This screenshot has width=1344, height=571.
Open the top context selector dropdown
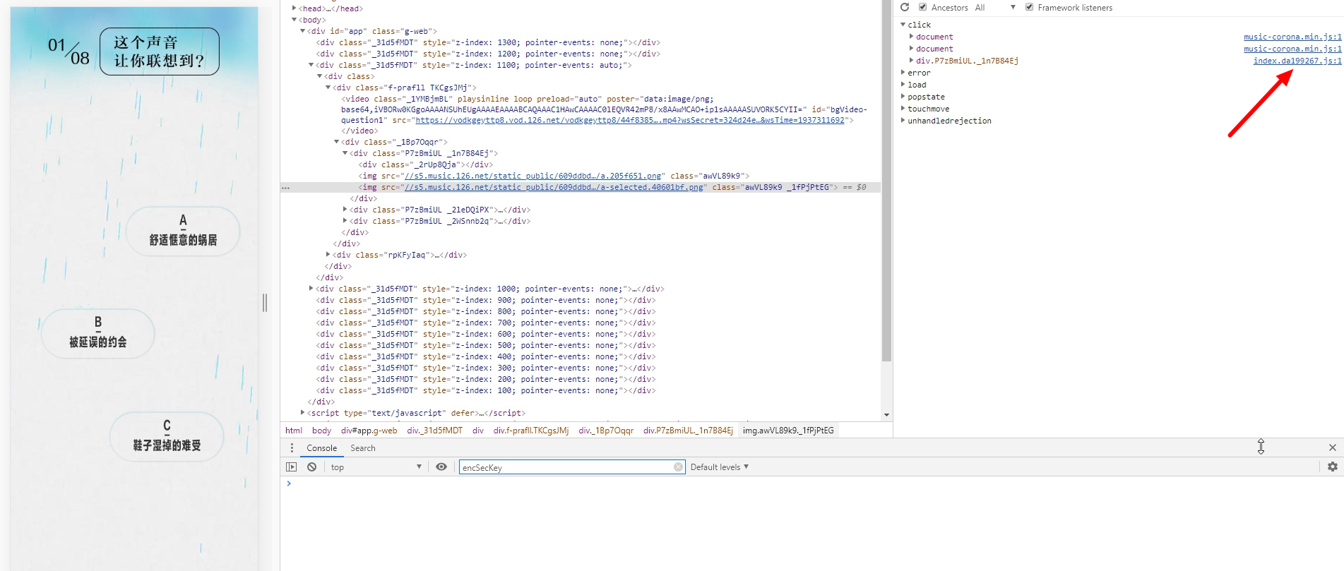[376, 467]
